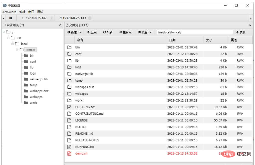The width and height of the screenshot is (255, 165).
Task: Click the red demo.sh script icon
Action: [69, 154]
